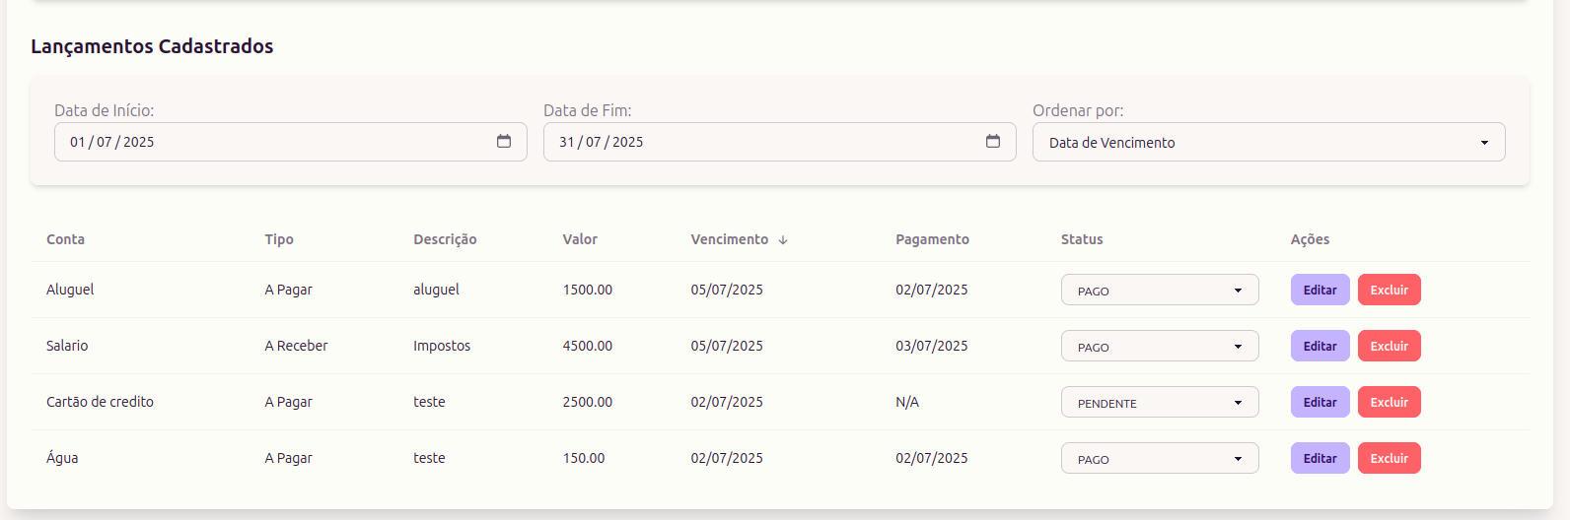Screen dimensions: 1570x520
Task: Click Editar on the Água row
Action: [1320, 458]
